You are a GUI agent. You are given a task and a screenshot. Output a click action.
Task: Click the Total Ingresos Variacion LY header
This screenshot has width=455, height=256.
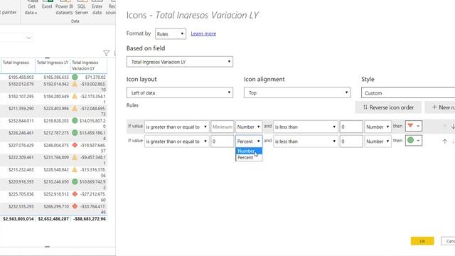(x=85, y=65)
